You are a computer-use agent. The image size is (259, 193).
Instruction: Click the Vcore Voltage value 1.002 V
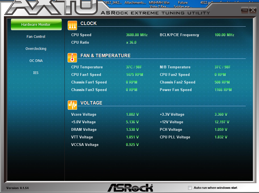pos(132,114)
